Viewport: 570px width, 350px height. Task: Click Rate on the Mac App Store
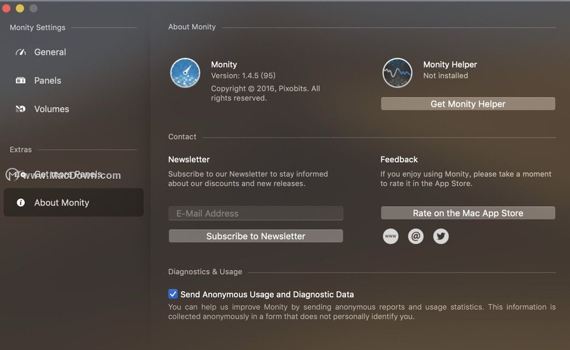(468, 213)
